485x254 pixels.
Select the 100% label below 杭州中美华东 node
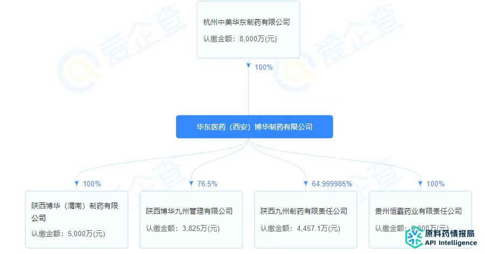[x=263, y=67]
